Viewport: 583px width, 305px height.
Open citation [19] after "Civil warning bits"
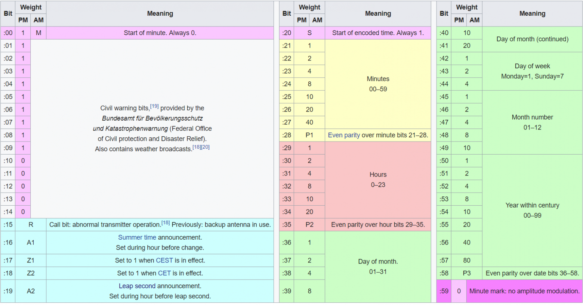click(154, 106)
